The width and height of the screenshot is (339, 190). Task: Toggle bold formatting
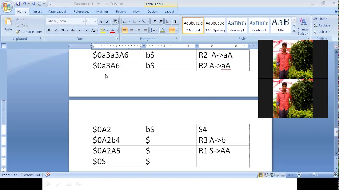[49, 31]
